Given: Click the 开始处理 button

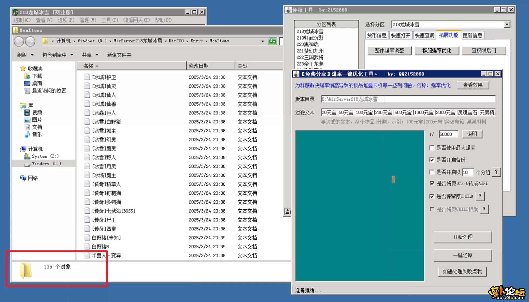Looking at the screenshot, I should 463,237.
